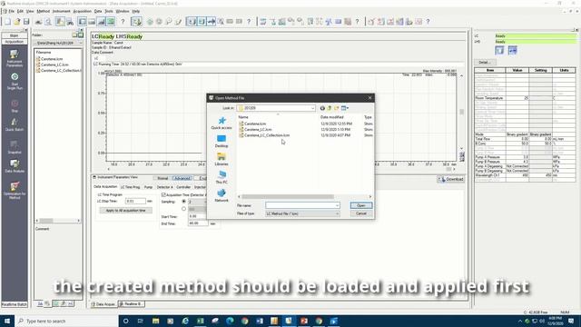Select Carotene_LC.lcm in the dialog list
581x327 pixels.
258,130
